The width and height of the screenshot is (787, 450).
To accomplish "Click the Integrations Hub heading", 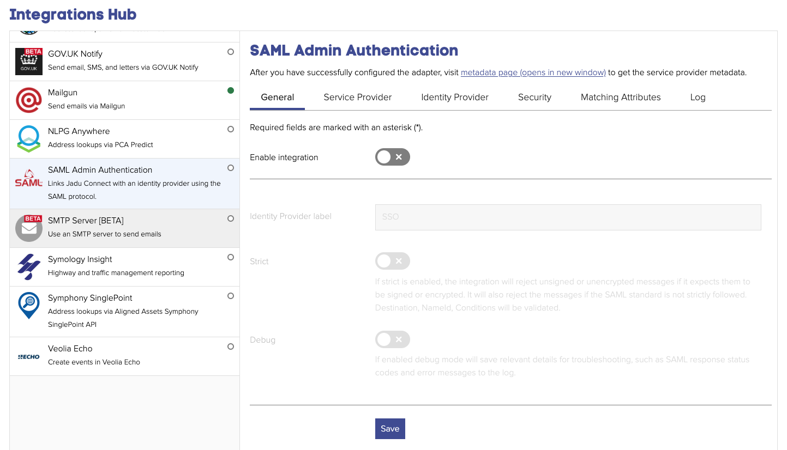I will 73,14.
